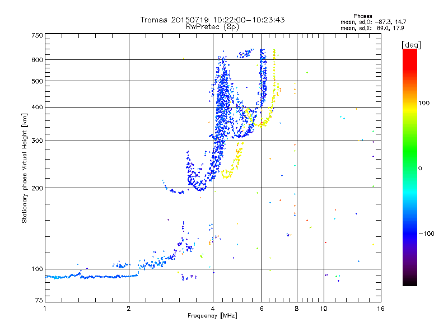Click the black bottom of the phase colorbar
Viewport: 448px width, 336px height.
tap(410, 281)
